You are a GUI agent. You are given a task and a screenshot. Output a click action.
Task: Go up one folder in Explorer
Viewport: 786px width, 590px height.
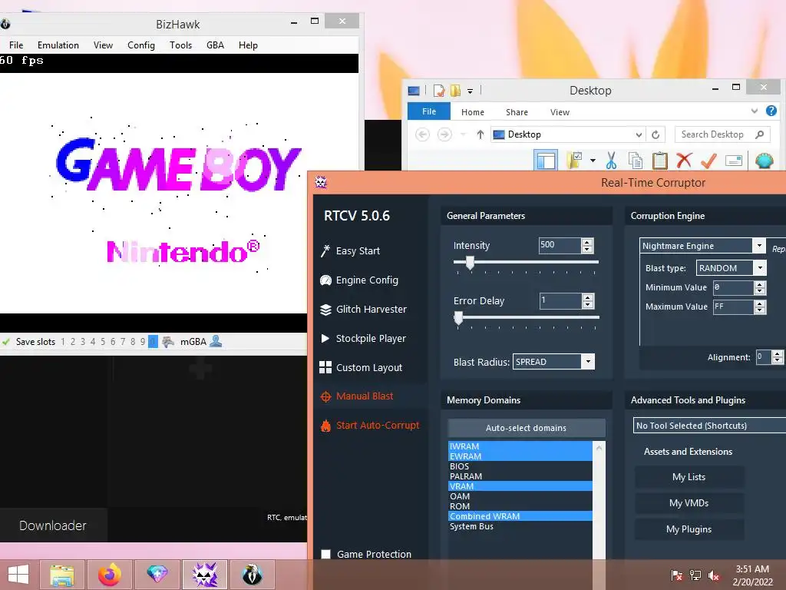click(x=481, y=134)
